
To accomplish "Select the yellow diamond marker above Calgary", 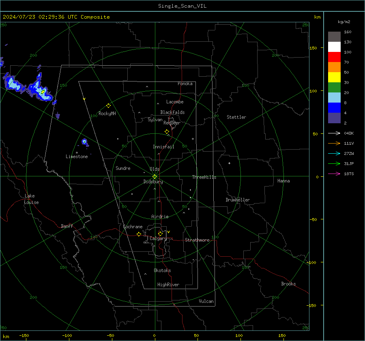I will click(x=160, y=234).
